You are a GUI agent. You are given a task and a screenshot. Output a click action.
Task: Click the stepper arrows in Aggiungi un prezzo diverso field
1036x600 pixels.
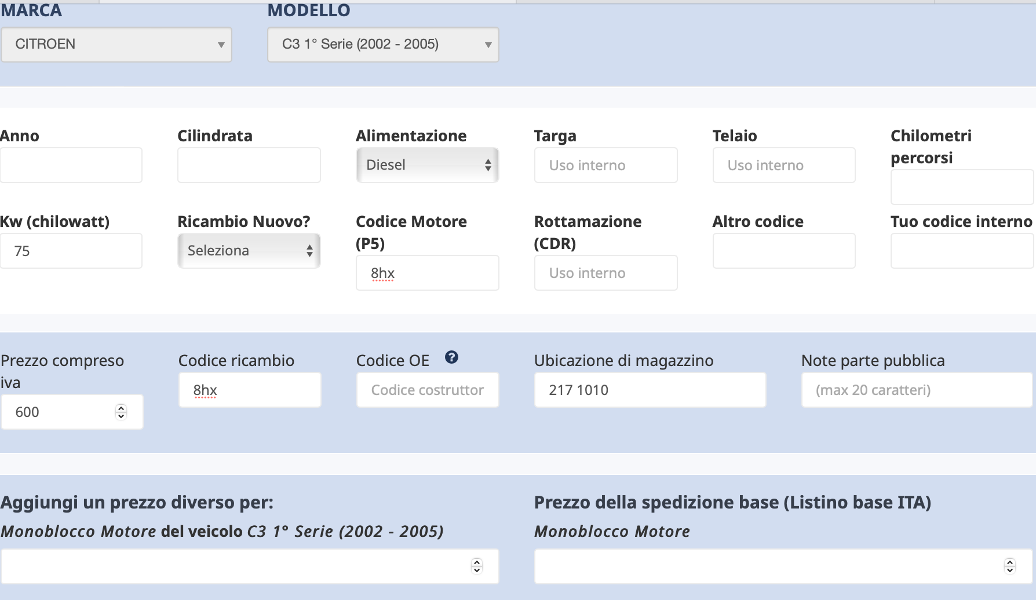(477, 566)
